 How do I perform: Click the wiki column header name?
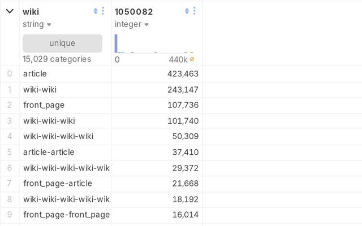[x=31, y=11]
